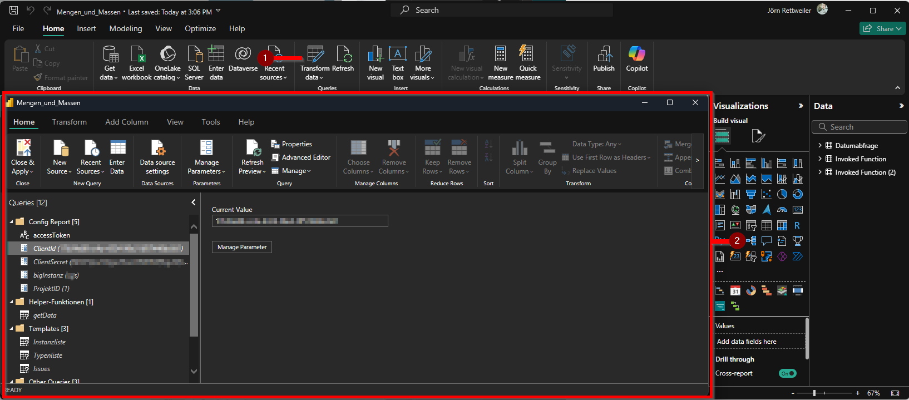Select the Funnel visualization
Screen dimensions: 909x400
tap(751, 194)
